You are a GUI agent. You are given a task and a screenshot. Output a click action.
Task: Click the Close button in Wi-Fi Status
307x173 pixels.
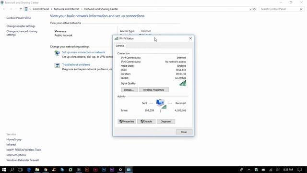click(x=184, y=132)
